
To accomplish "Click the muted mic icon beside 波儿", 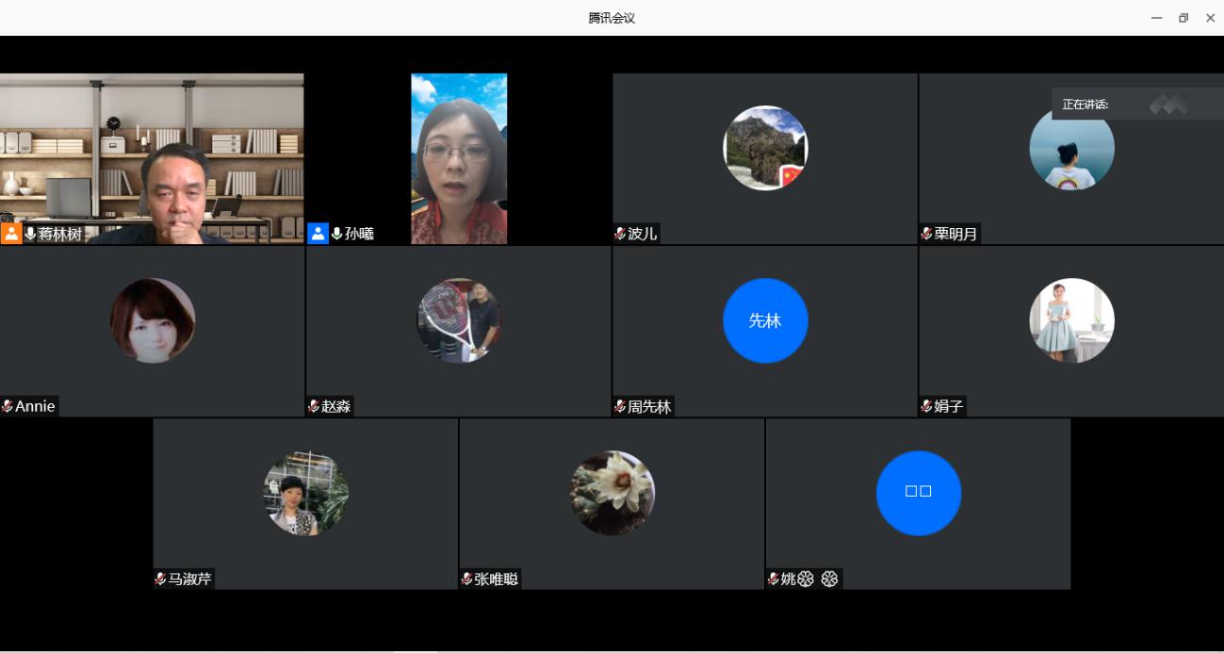I will click(620, 234).
